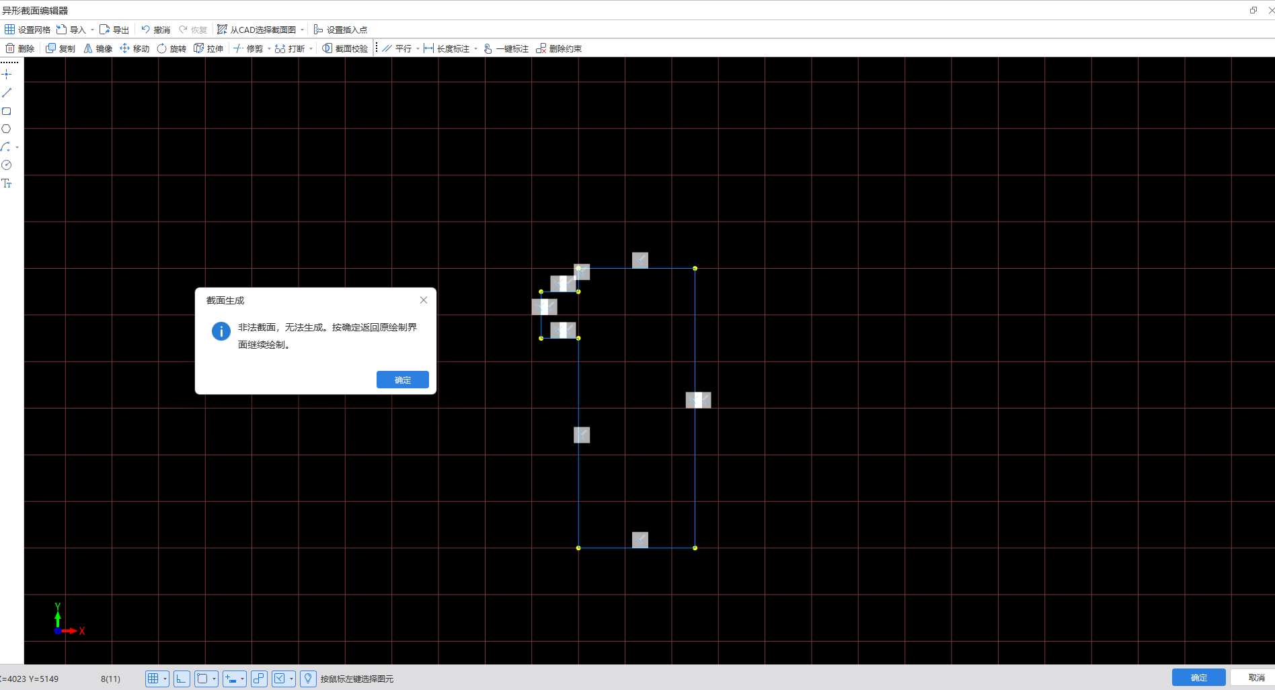This screenshot has height=690, width=1275.
Task: Run 截面校验 section check
Action: coord(345,48)
